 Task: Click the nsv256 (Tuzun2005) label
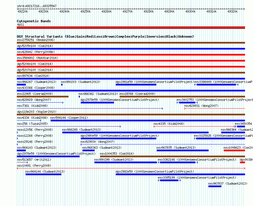coord(32,124)
